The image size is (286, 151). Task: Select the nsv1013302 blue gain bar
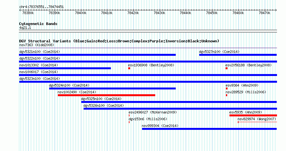(x=65, y=68)
